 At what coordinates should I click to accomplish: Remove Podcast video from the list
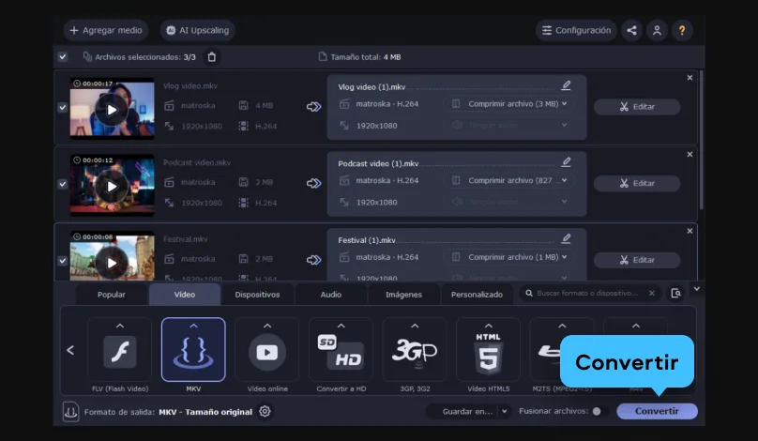pos(690,154)
